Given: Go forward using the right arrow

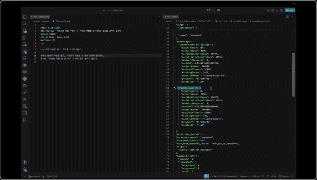Looking at the screenshot, I should tap(109, 10).
